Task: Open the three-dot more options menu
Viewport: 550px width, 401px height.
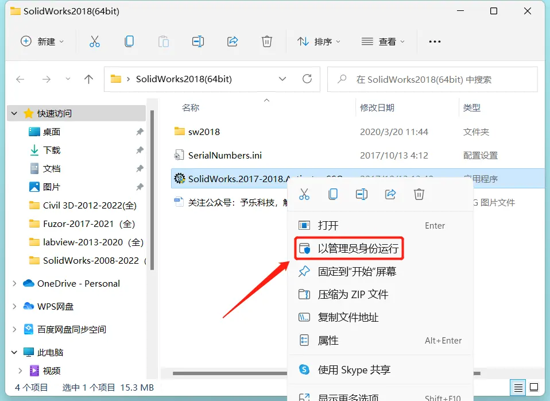Action: tap(435, 41)
